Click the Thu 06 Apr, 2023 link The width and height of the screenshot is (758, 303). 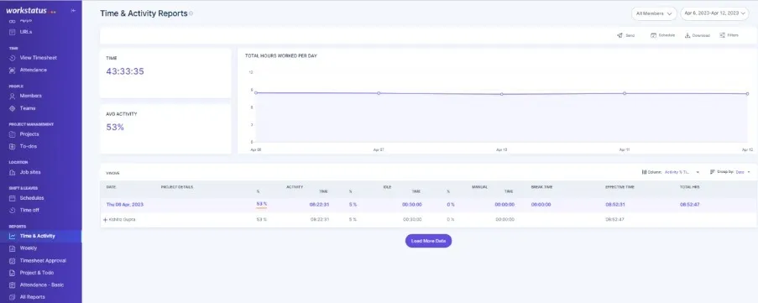(125, 205)
